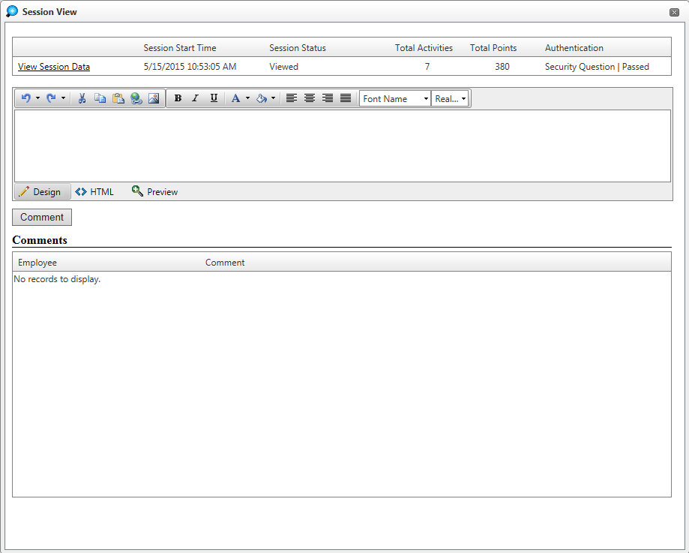
Task: Click the Total Activities column header
Action: pyautogui.click(x=424, y=47)
